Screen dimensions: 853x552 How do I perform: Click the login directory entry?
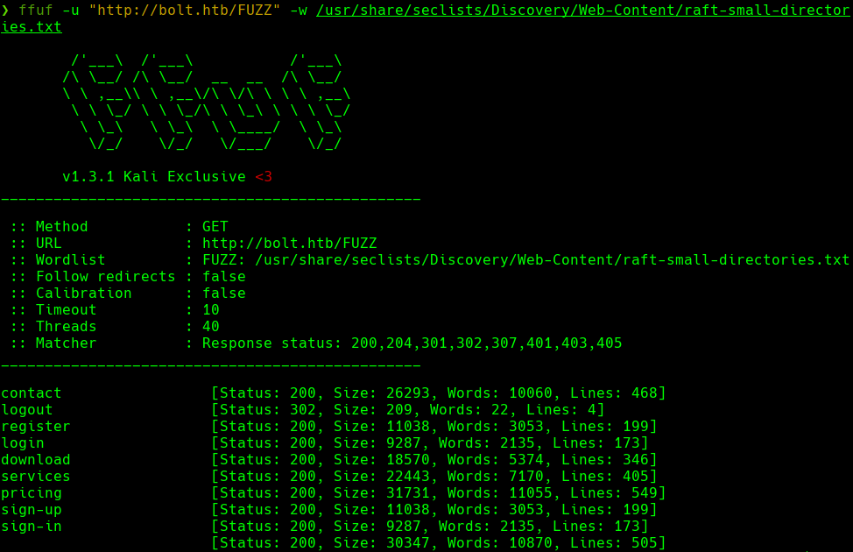(x=24, y=442)
